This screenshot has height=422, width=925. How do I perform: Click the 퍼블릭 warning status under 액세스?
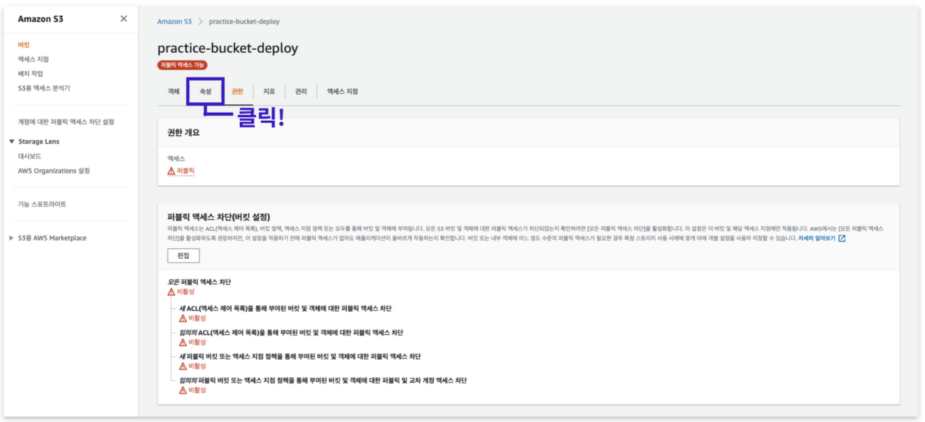tap(181, 171)
